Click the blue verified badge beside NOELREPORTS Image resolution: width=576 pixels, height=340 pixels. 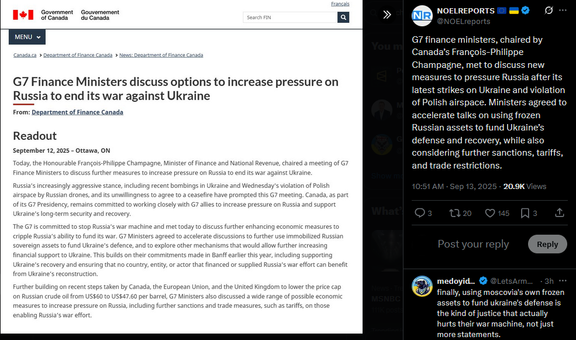pos(525,11)
